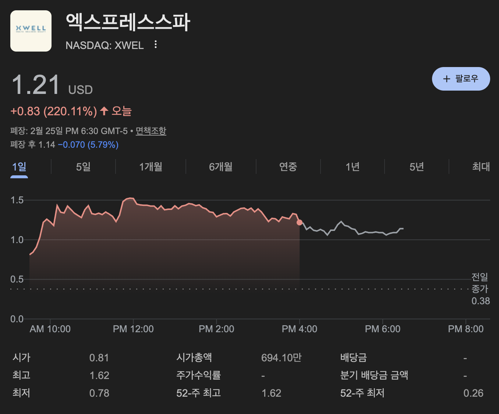The height and width of the screenshot is (414, 499).
Task: Click the 엑스프레스스파 company title
Action: pos(128,22)
